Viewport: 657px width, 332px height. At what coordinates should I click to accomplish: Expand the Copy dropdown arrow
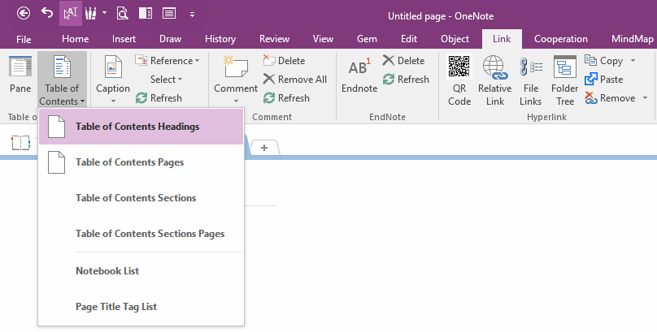point(633,61)
